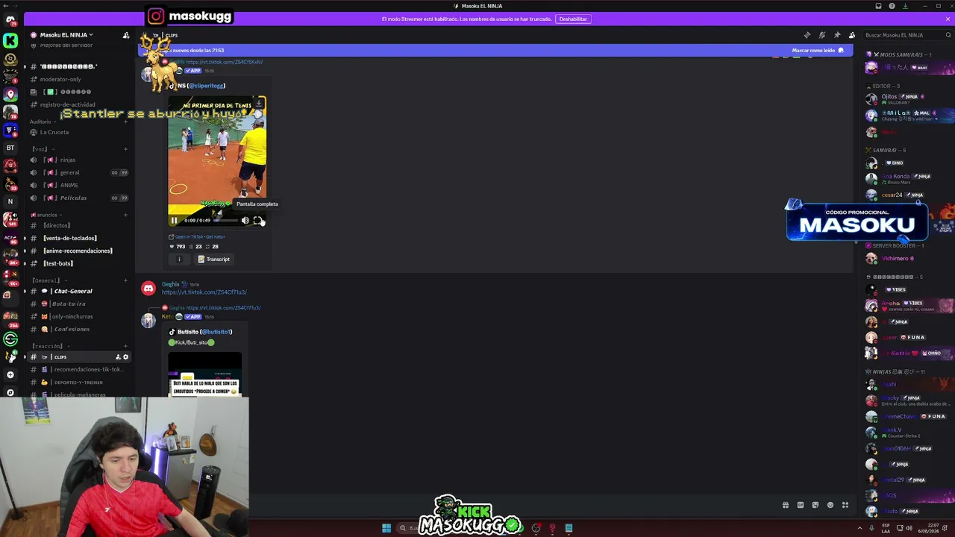Open the anime-recomendaciones channel

point(79,251)
